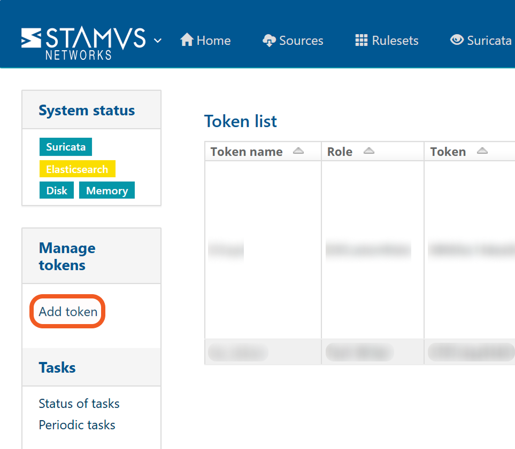Sort by Token name using arrow icon

coord(298,152)
